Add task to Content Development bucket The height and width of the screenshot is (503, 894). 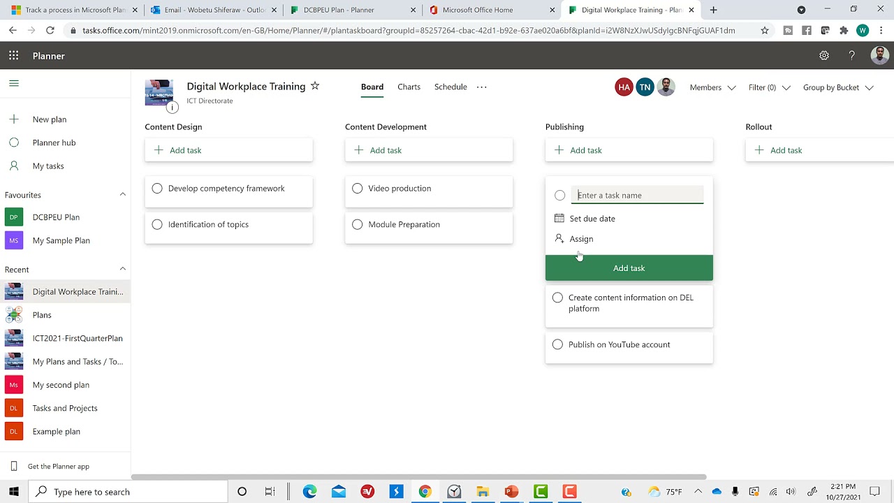pyautogui.click(x=429, y=150)
